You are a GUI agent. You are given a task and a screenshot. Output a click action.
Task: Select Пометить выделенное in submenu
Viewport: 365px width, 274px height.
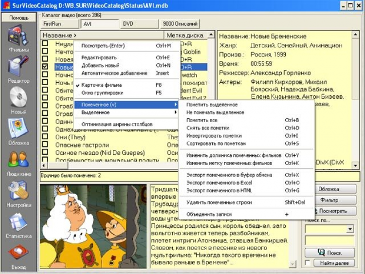246,105
